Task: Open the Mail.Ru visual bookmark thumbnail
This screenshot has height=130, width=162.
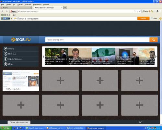Action: [x=21, y=81]
